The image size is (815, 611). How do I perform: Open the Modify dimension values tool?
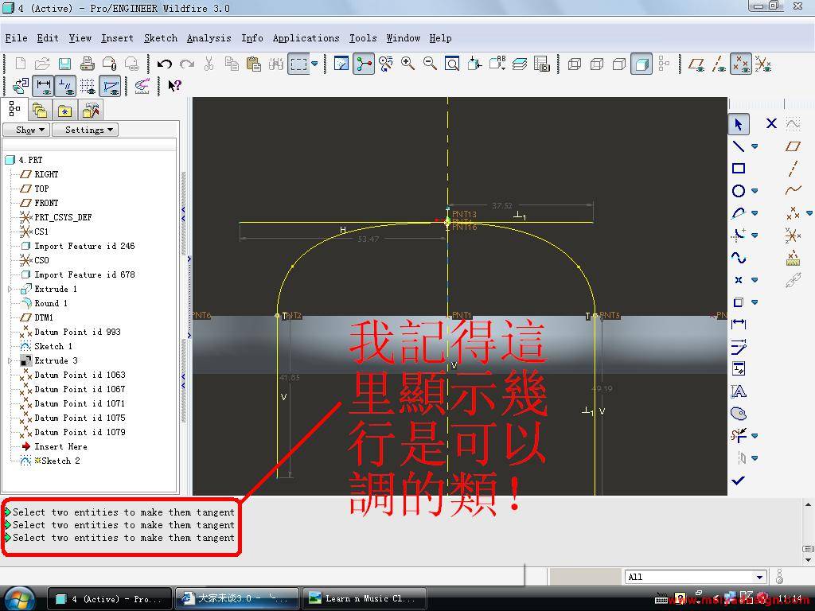tap(738, 346)
